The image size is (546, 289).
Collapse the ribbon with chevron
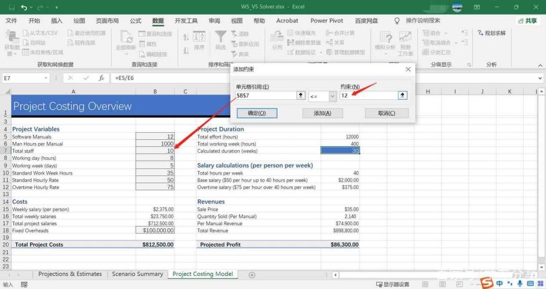540,65
